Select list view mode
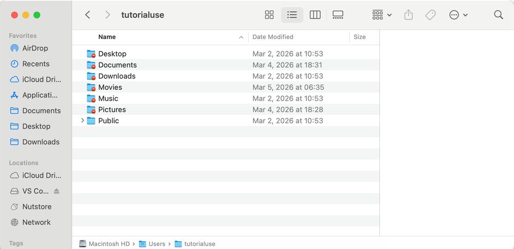 292,15
